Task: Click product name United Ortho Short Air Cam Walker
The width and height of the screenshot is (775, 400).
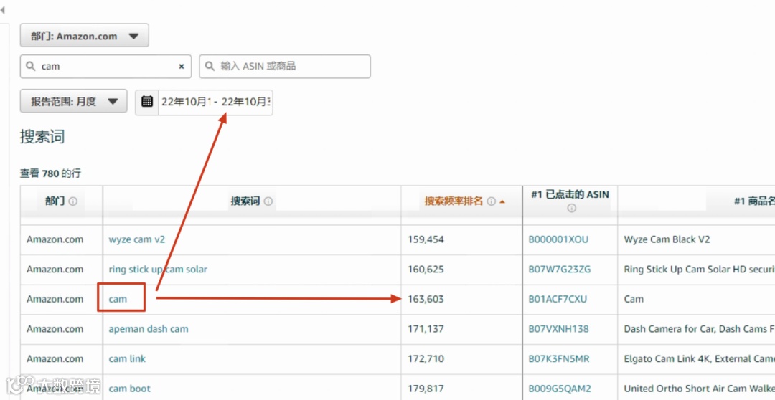Action: [699, 389]
